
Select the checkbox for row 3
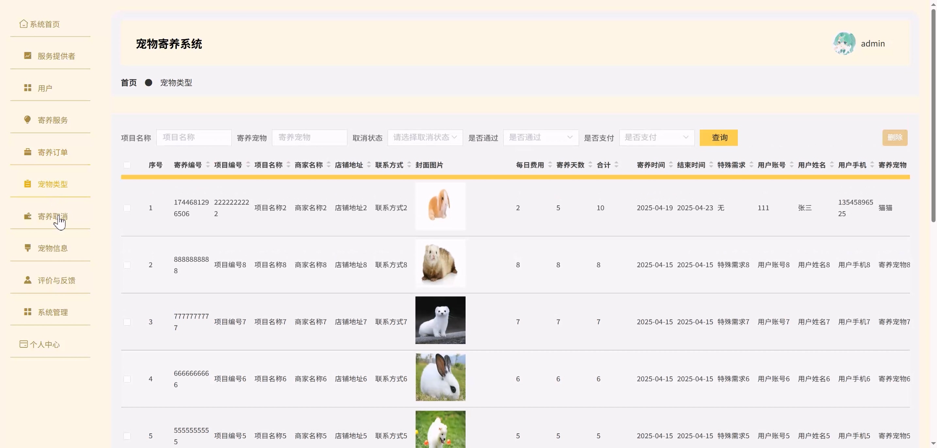[127, 322]
